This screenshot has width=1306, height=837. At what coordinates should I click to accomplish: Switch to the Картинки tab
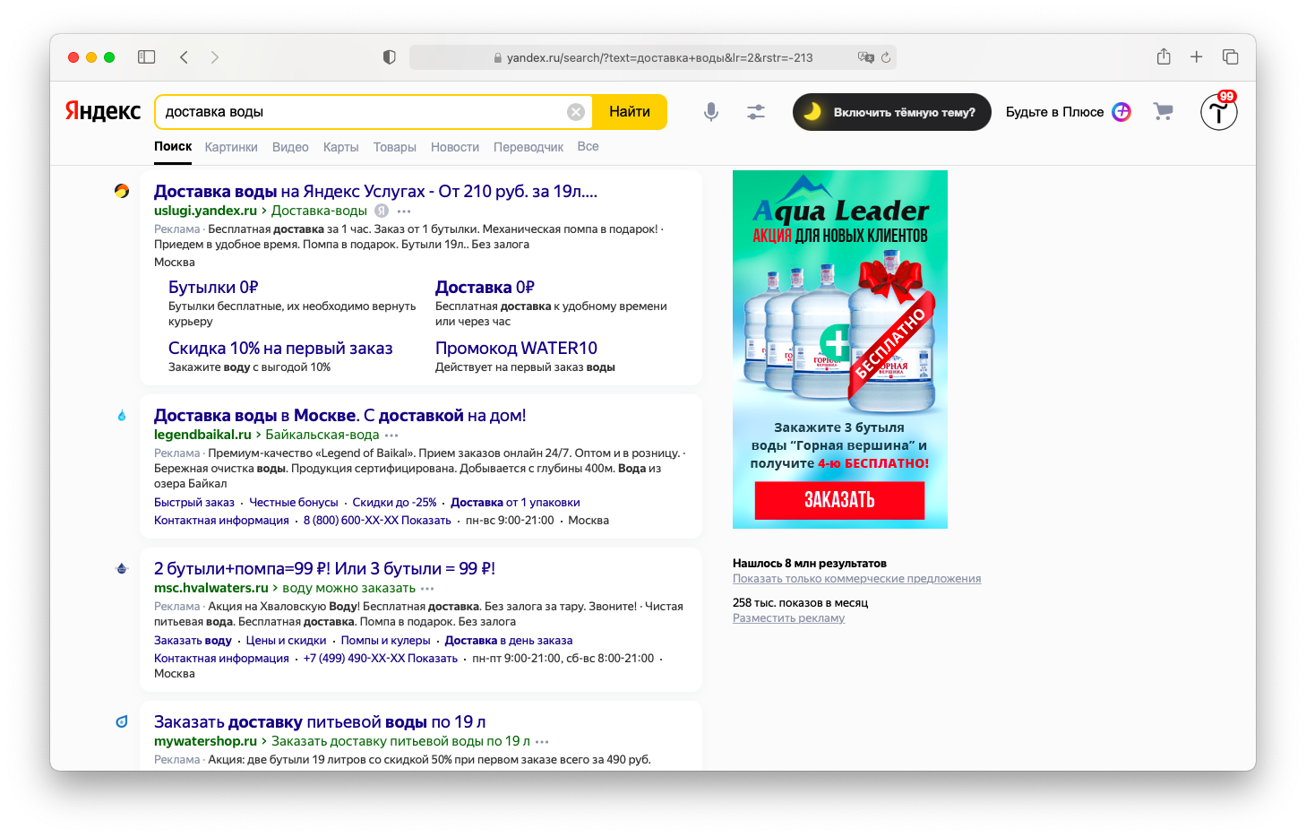[231, 147]
